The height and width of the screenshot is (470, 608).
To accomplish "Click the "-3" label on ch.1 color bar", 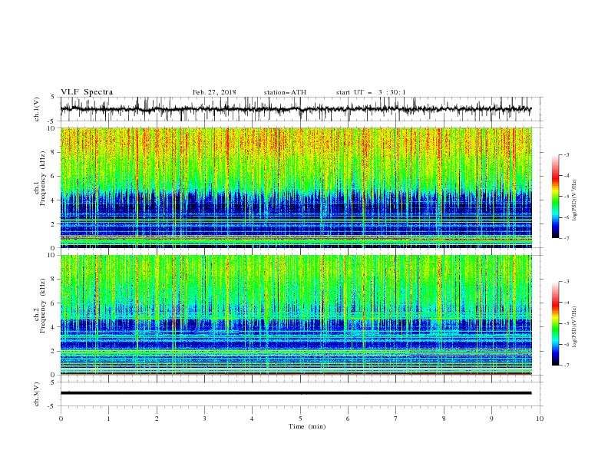I will [566, 154].
